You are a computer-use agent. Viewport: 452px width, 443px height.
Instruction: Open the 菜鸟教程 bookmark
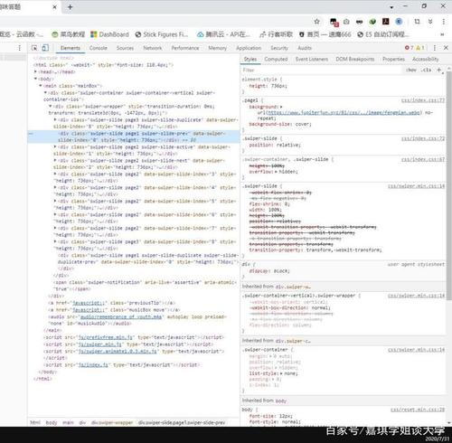[x=69, y=34]
